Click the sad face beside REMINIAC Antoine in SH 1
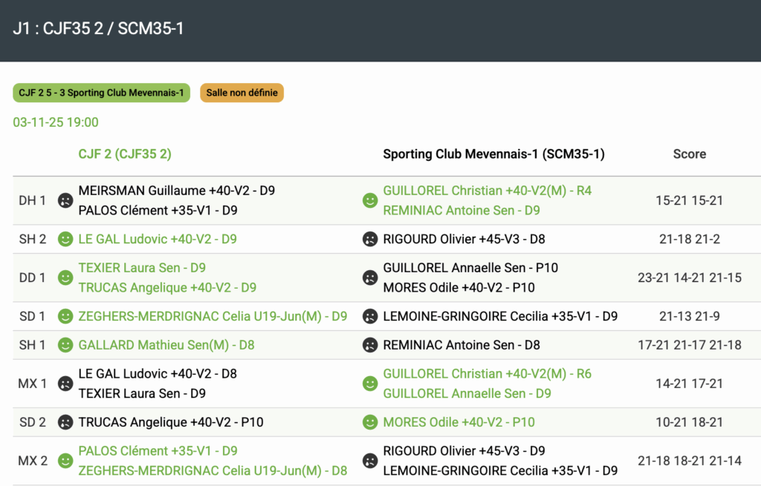 [x=369, y=345]
